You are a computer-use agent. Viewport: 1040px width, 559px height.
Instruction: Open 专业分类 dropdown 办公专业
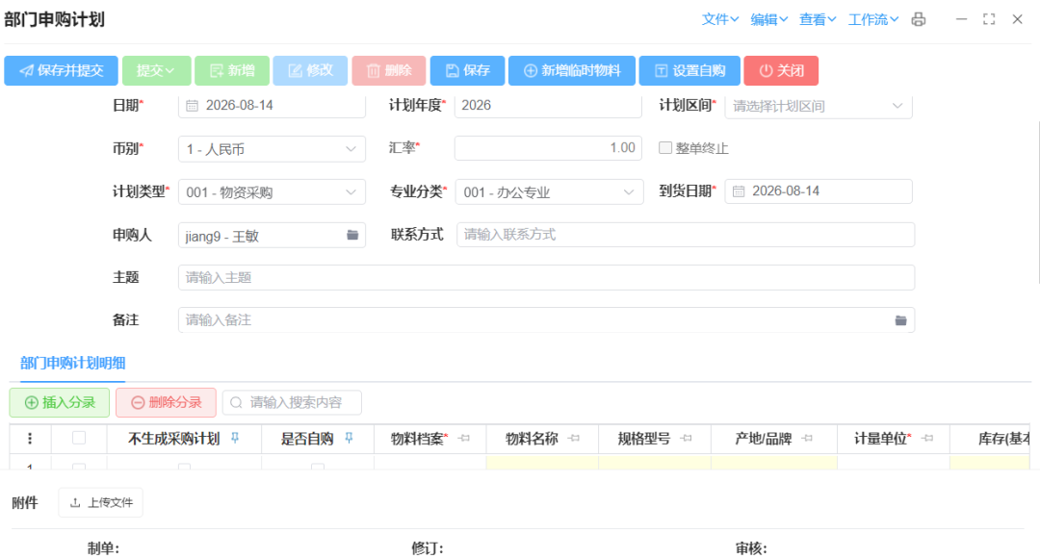[549, 192]
